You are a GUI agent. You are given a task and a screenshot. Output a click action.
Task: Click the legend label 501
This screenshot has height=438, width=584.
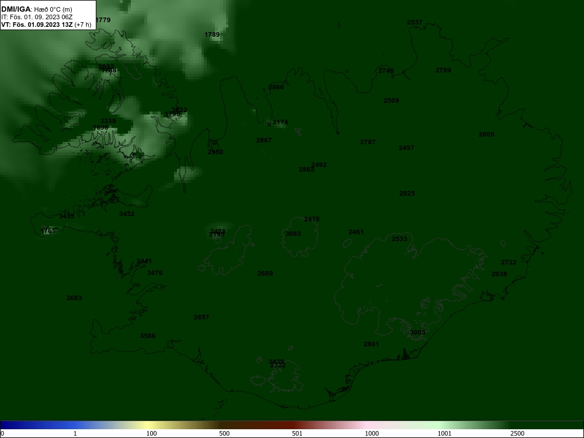pyautogui.click(x=297, y=433)
